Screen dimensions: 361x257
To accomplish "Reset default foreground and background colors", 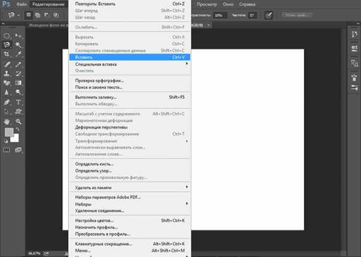I will [6, 141].
